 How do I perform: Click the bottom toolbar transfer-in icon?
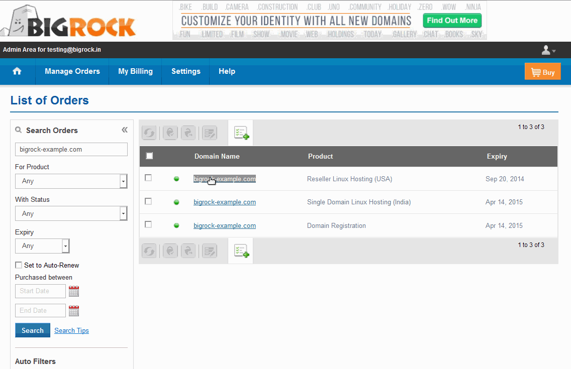[170, 251]
